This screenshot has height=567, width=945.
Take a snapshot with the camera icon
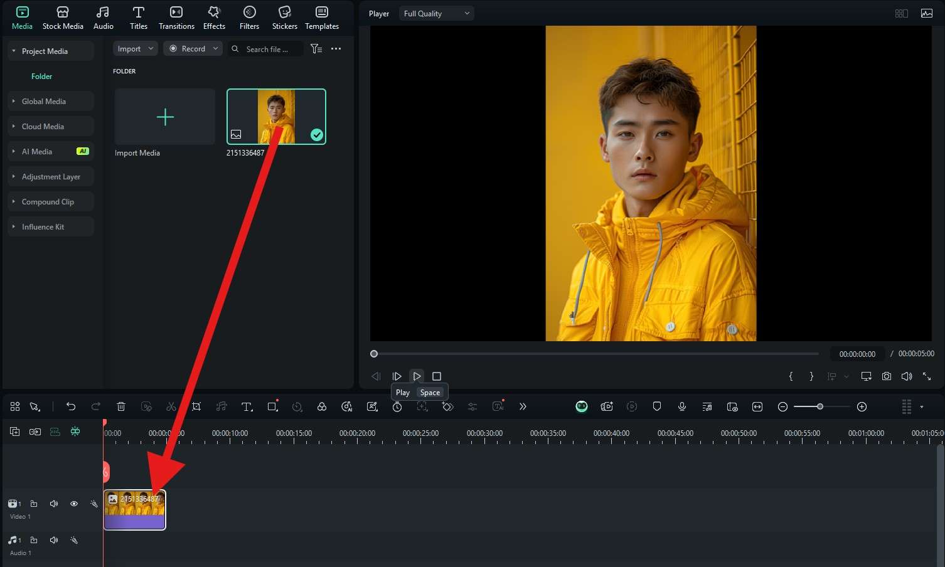click(887, 376)
